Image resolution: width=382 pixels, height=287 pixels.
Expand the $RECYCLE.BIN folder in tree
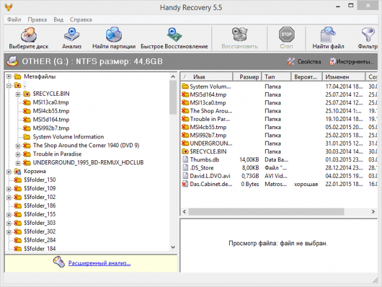click(18, 94)
